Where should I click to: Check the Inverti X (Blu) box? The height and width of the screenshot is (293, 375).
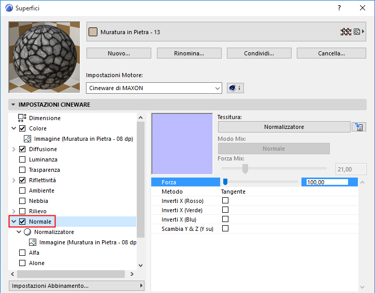pos(225,219)
